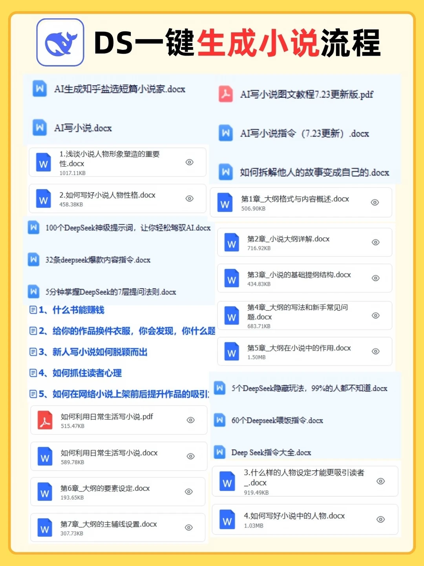Select file name 第2章_小说大纲详解.docx
This screenshot has height=566, width=424.
(x=288, y=239)
